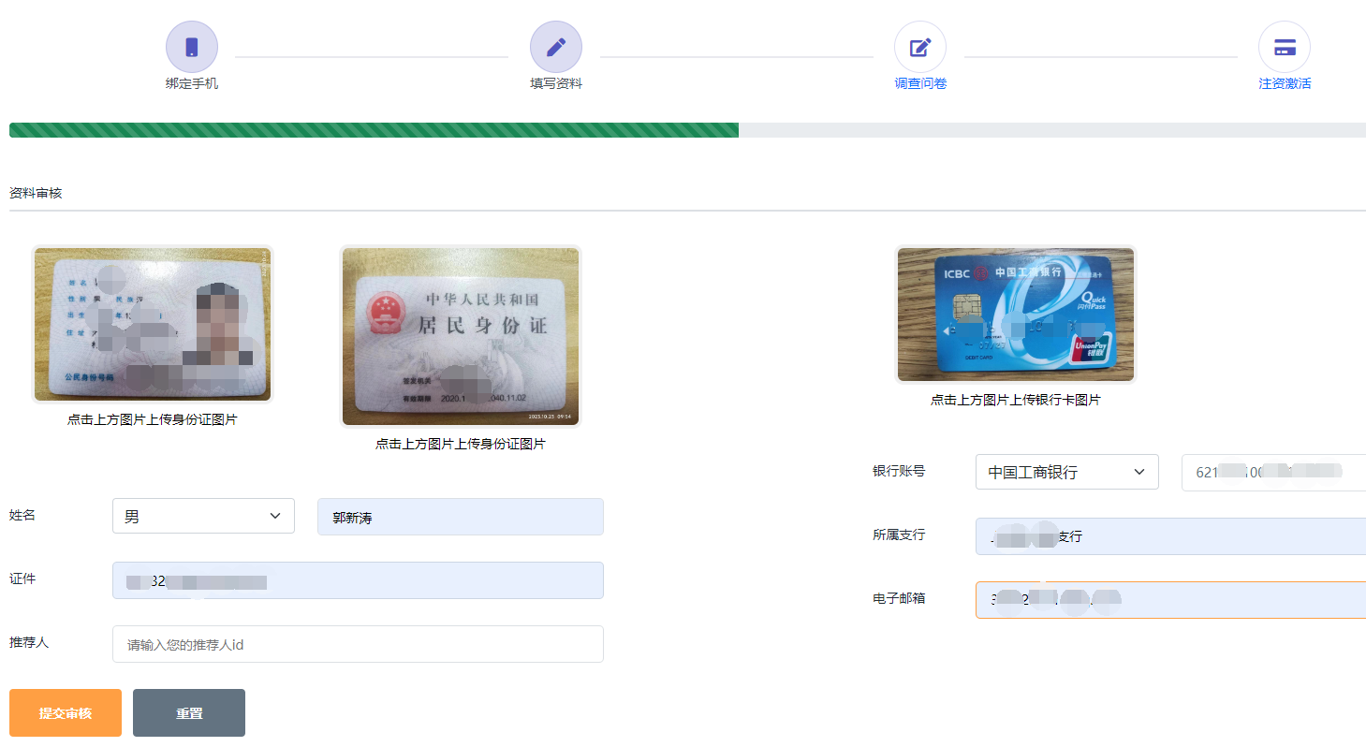Click the card icon for 注资激活 step
1366x747 pixels.
coord(1285,47)
